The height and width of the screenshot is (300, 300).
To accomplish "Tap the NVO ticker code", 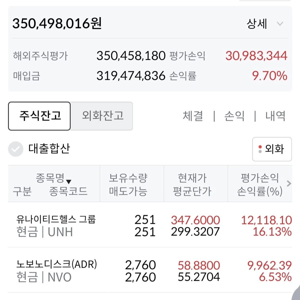I will (x=59, y=277).
